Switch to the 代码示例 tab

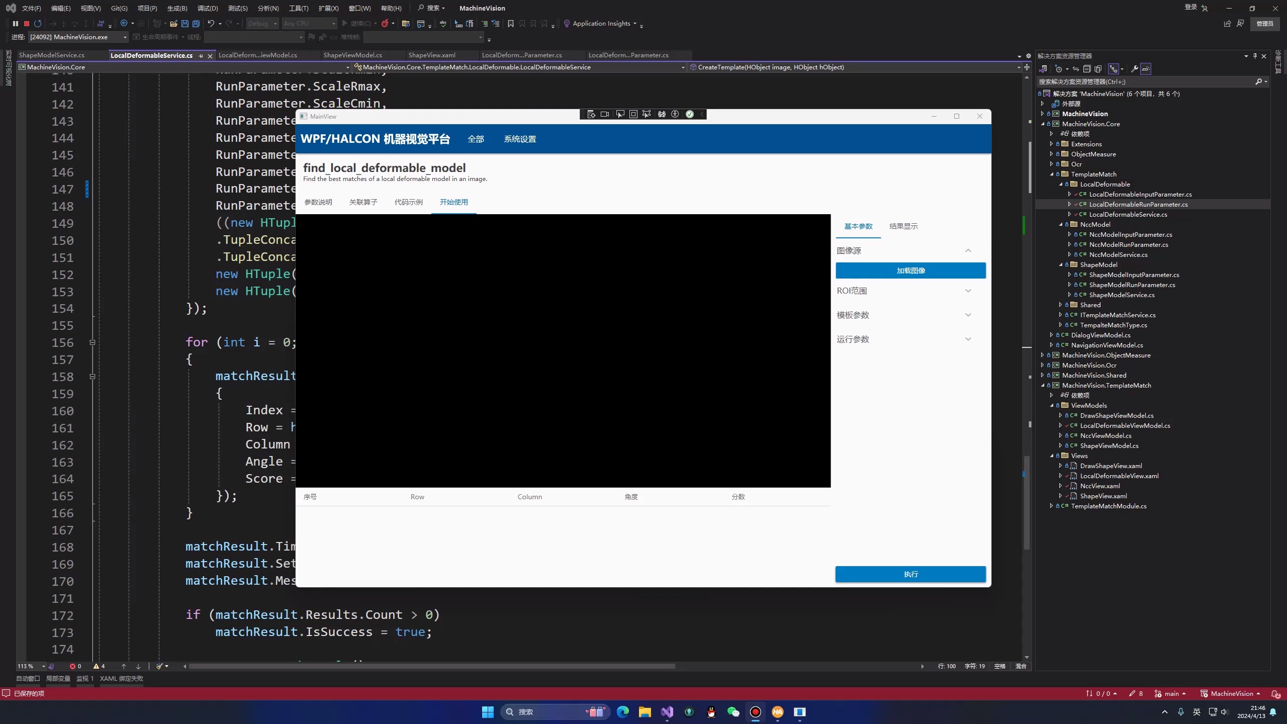pos(408,202)
